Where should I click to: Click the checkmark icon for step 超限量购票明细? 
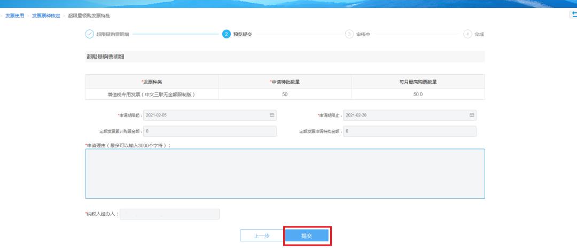tap(90, 34)
